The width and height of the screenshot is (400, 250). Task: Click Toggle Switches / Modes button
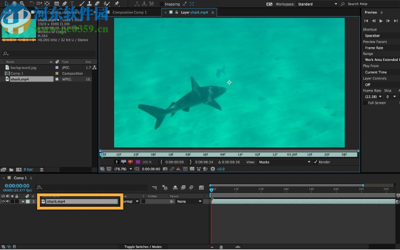[143, 247]
